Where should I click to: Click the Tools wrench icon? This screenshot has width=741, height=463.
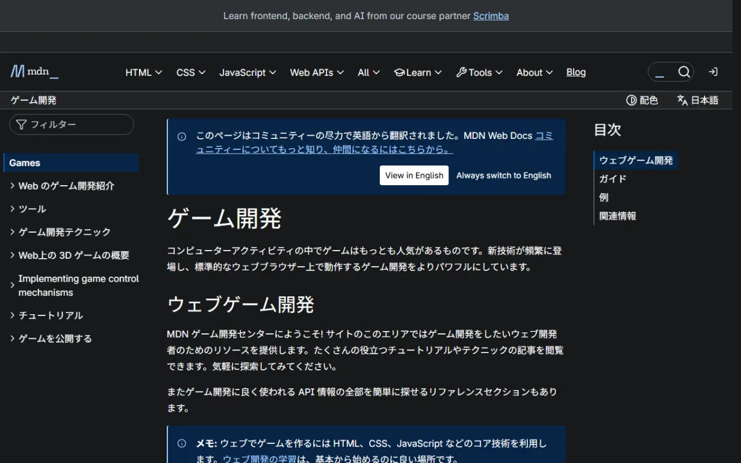click(x=461, y=72)
